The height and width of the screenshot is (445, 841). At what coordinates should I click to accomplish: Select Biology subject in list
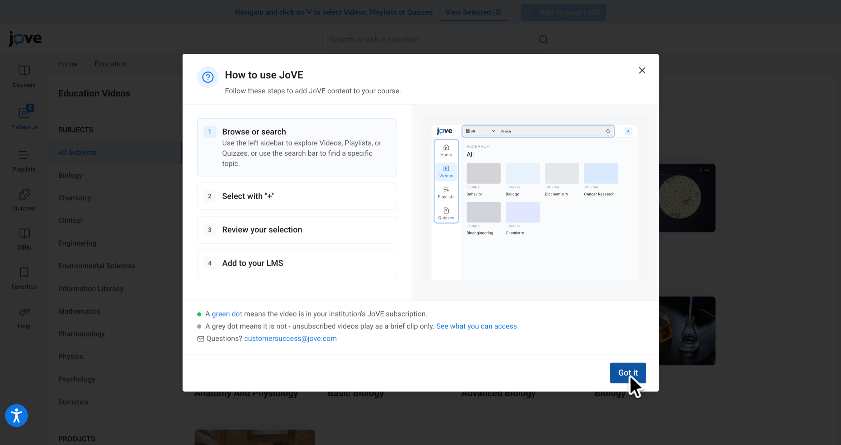70,175
